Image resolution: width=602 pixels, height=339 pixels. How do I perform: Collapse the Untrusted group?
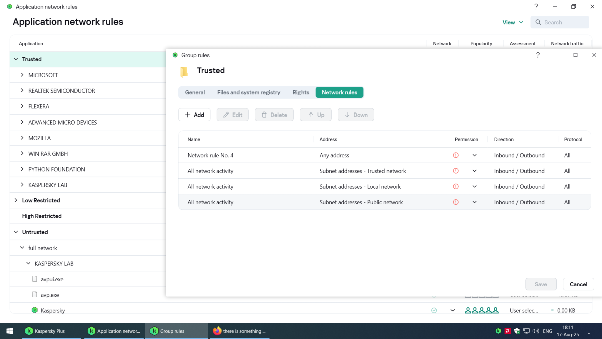[x=16, y=232]
